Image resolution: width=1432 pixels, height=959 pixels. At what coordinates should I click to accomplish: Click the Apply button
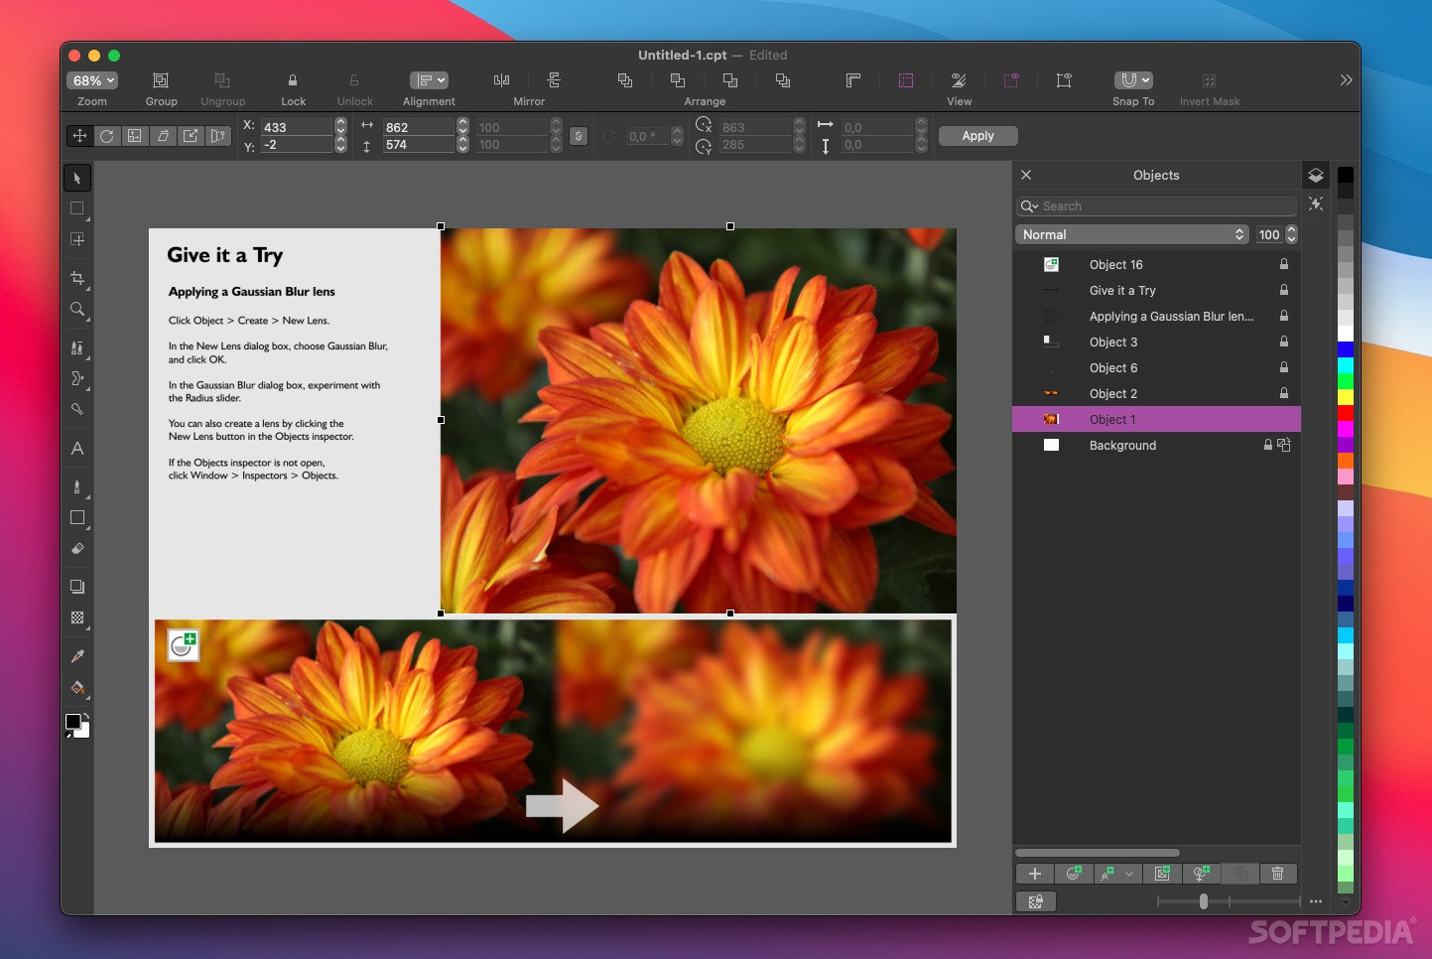(976, 136)
